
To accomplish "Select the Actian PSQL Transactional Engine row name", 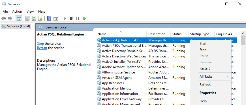I will [124, 46].
